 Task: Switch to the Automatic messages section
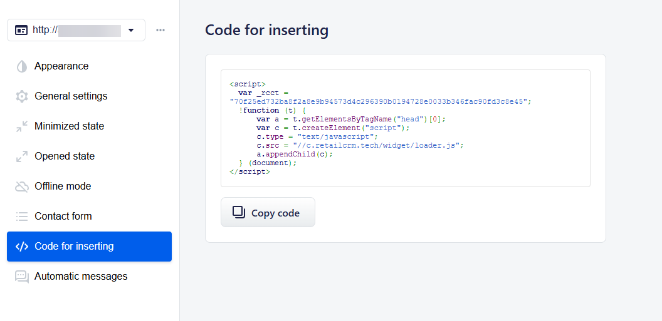pos(81,277)
